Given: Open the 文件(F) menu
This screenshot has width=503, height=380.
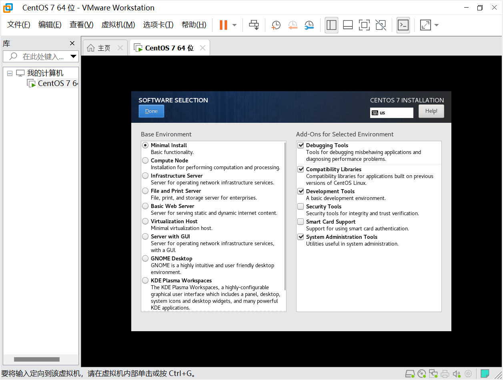Looking at the screenshot, I should (19, 25).
